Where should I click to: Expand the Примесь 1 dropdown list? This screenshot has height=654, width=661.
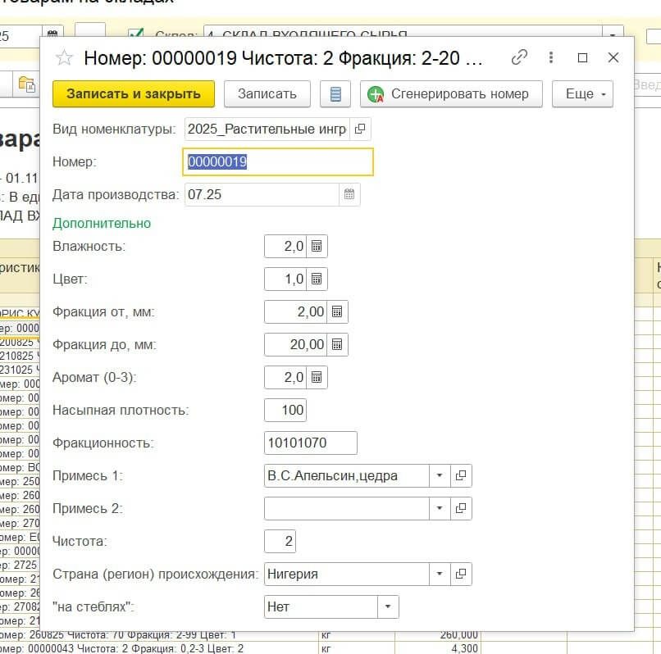(440, 475)
